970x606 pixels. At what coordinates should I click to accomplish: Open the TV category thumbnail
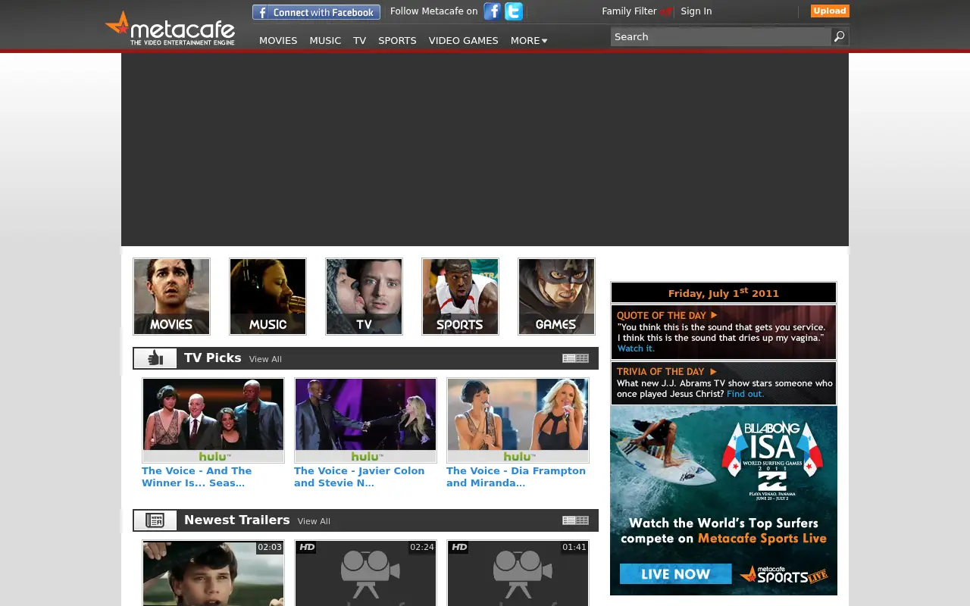click(364, 296)
